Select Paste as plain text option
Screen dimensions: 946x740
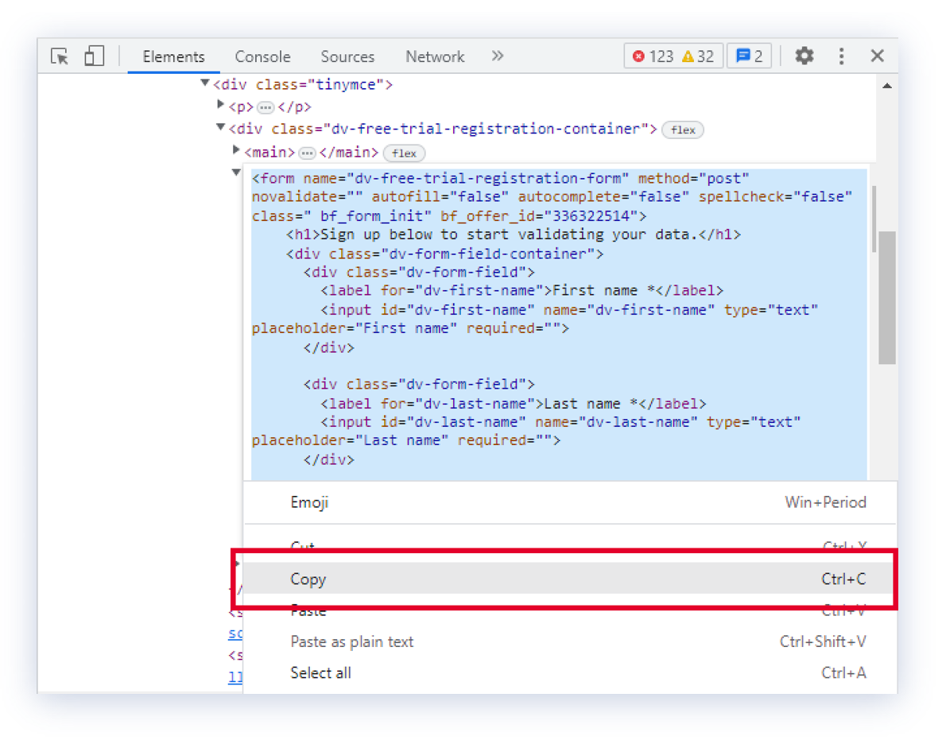point(351,641)
